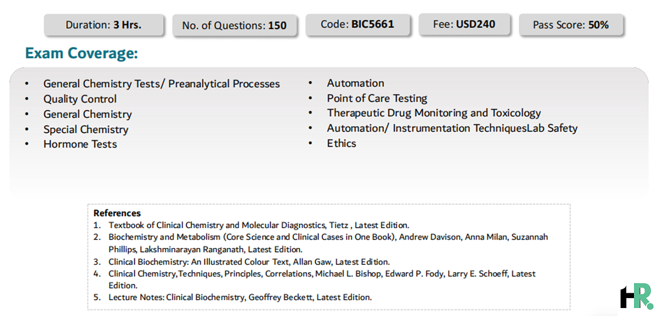This screenshot has width=657, height=316.
Task: Select the Biochemistry and Metabolism reference entry
Action: pyautogui.click(x=328, y=243)
